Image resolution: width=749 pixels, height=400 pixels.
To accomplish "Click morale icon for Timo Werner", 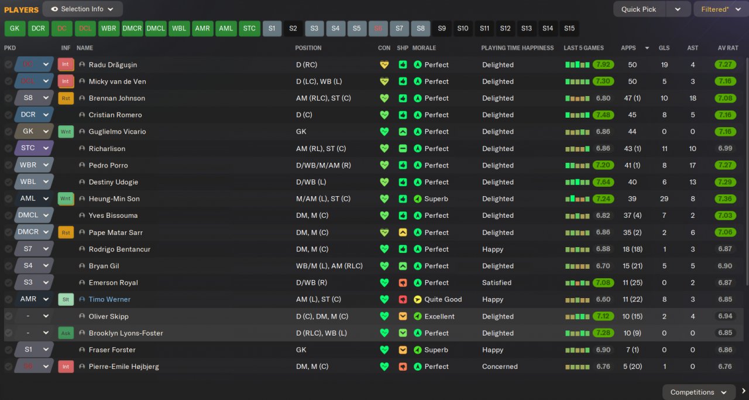I will click(417, 299).
